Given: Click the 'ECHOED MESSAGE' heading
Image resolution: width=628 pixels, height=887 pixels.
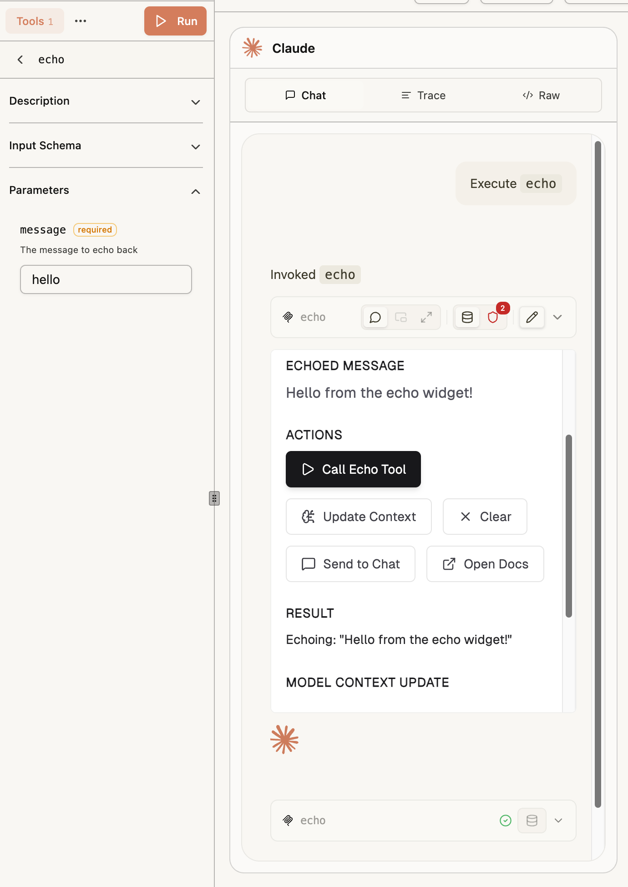Looking at the screenshot, I should (x=345, y=365).
